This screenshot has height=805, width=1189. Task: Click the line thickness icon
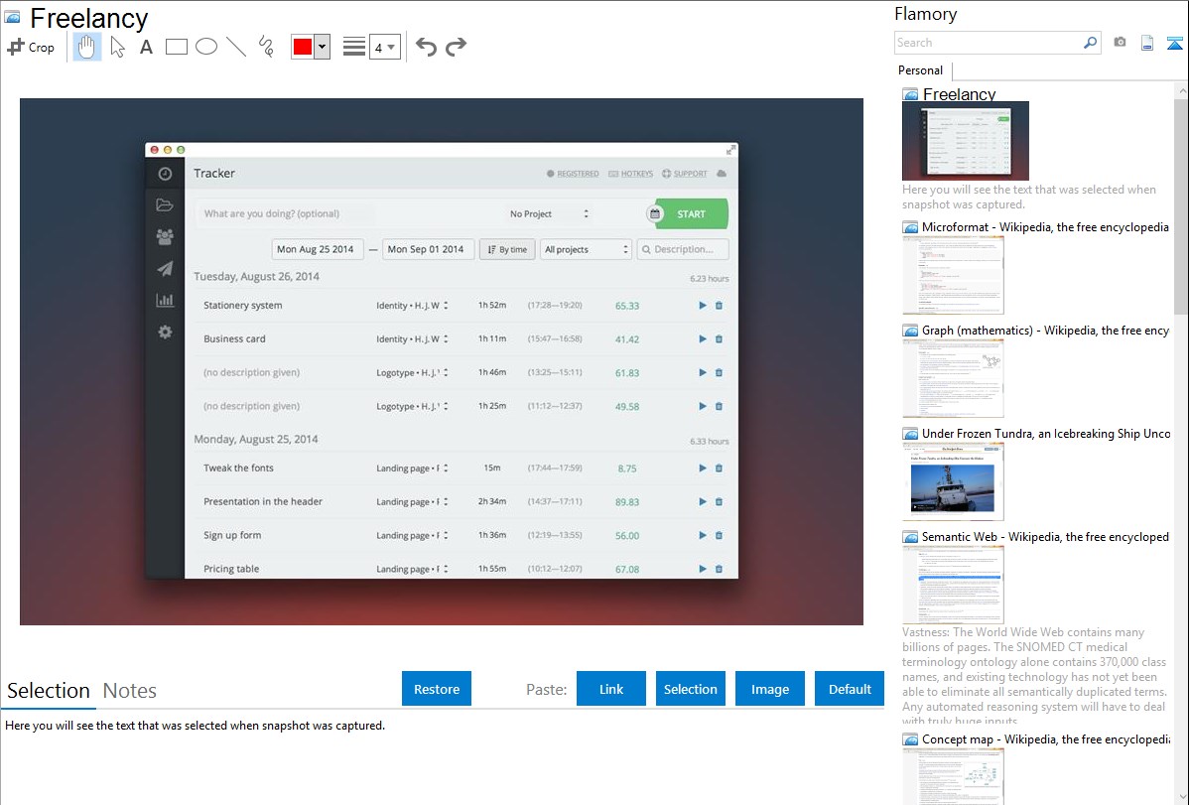point(354,47)
